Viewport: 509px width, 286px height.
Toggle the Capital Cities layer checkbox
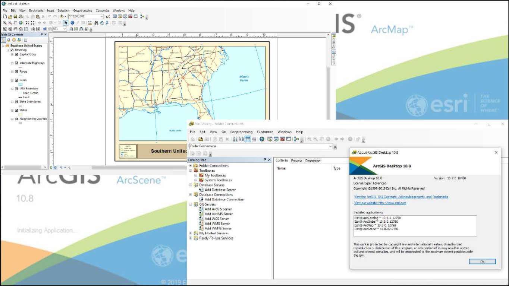pos(16,54)
